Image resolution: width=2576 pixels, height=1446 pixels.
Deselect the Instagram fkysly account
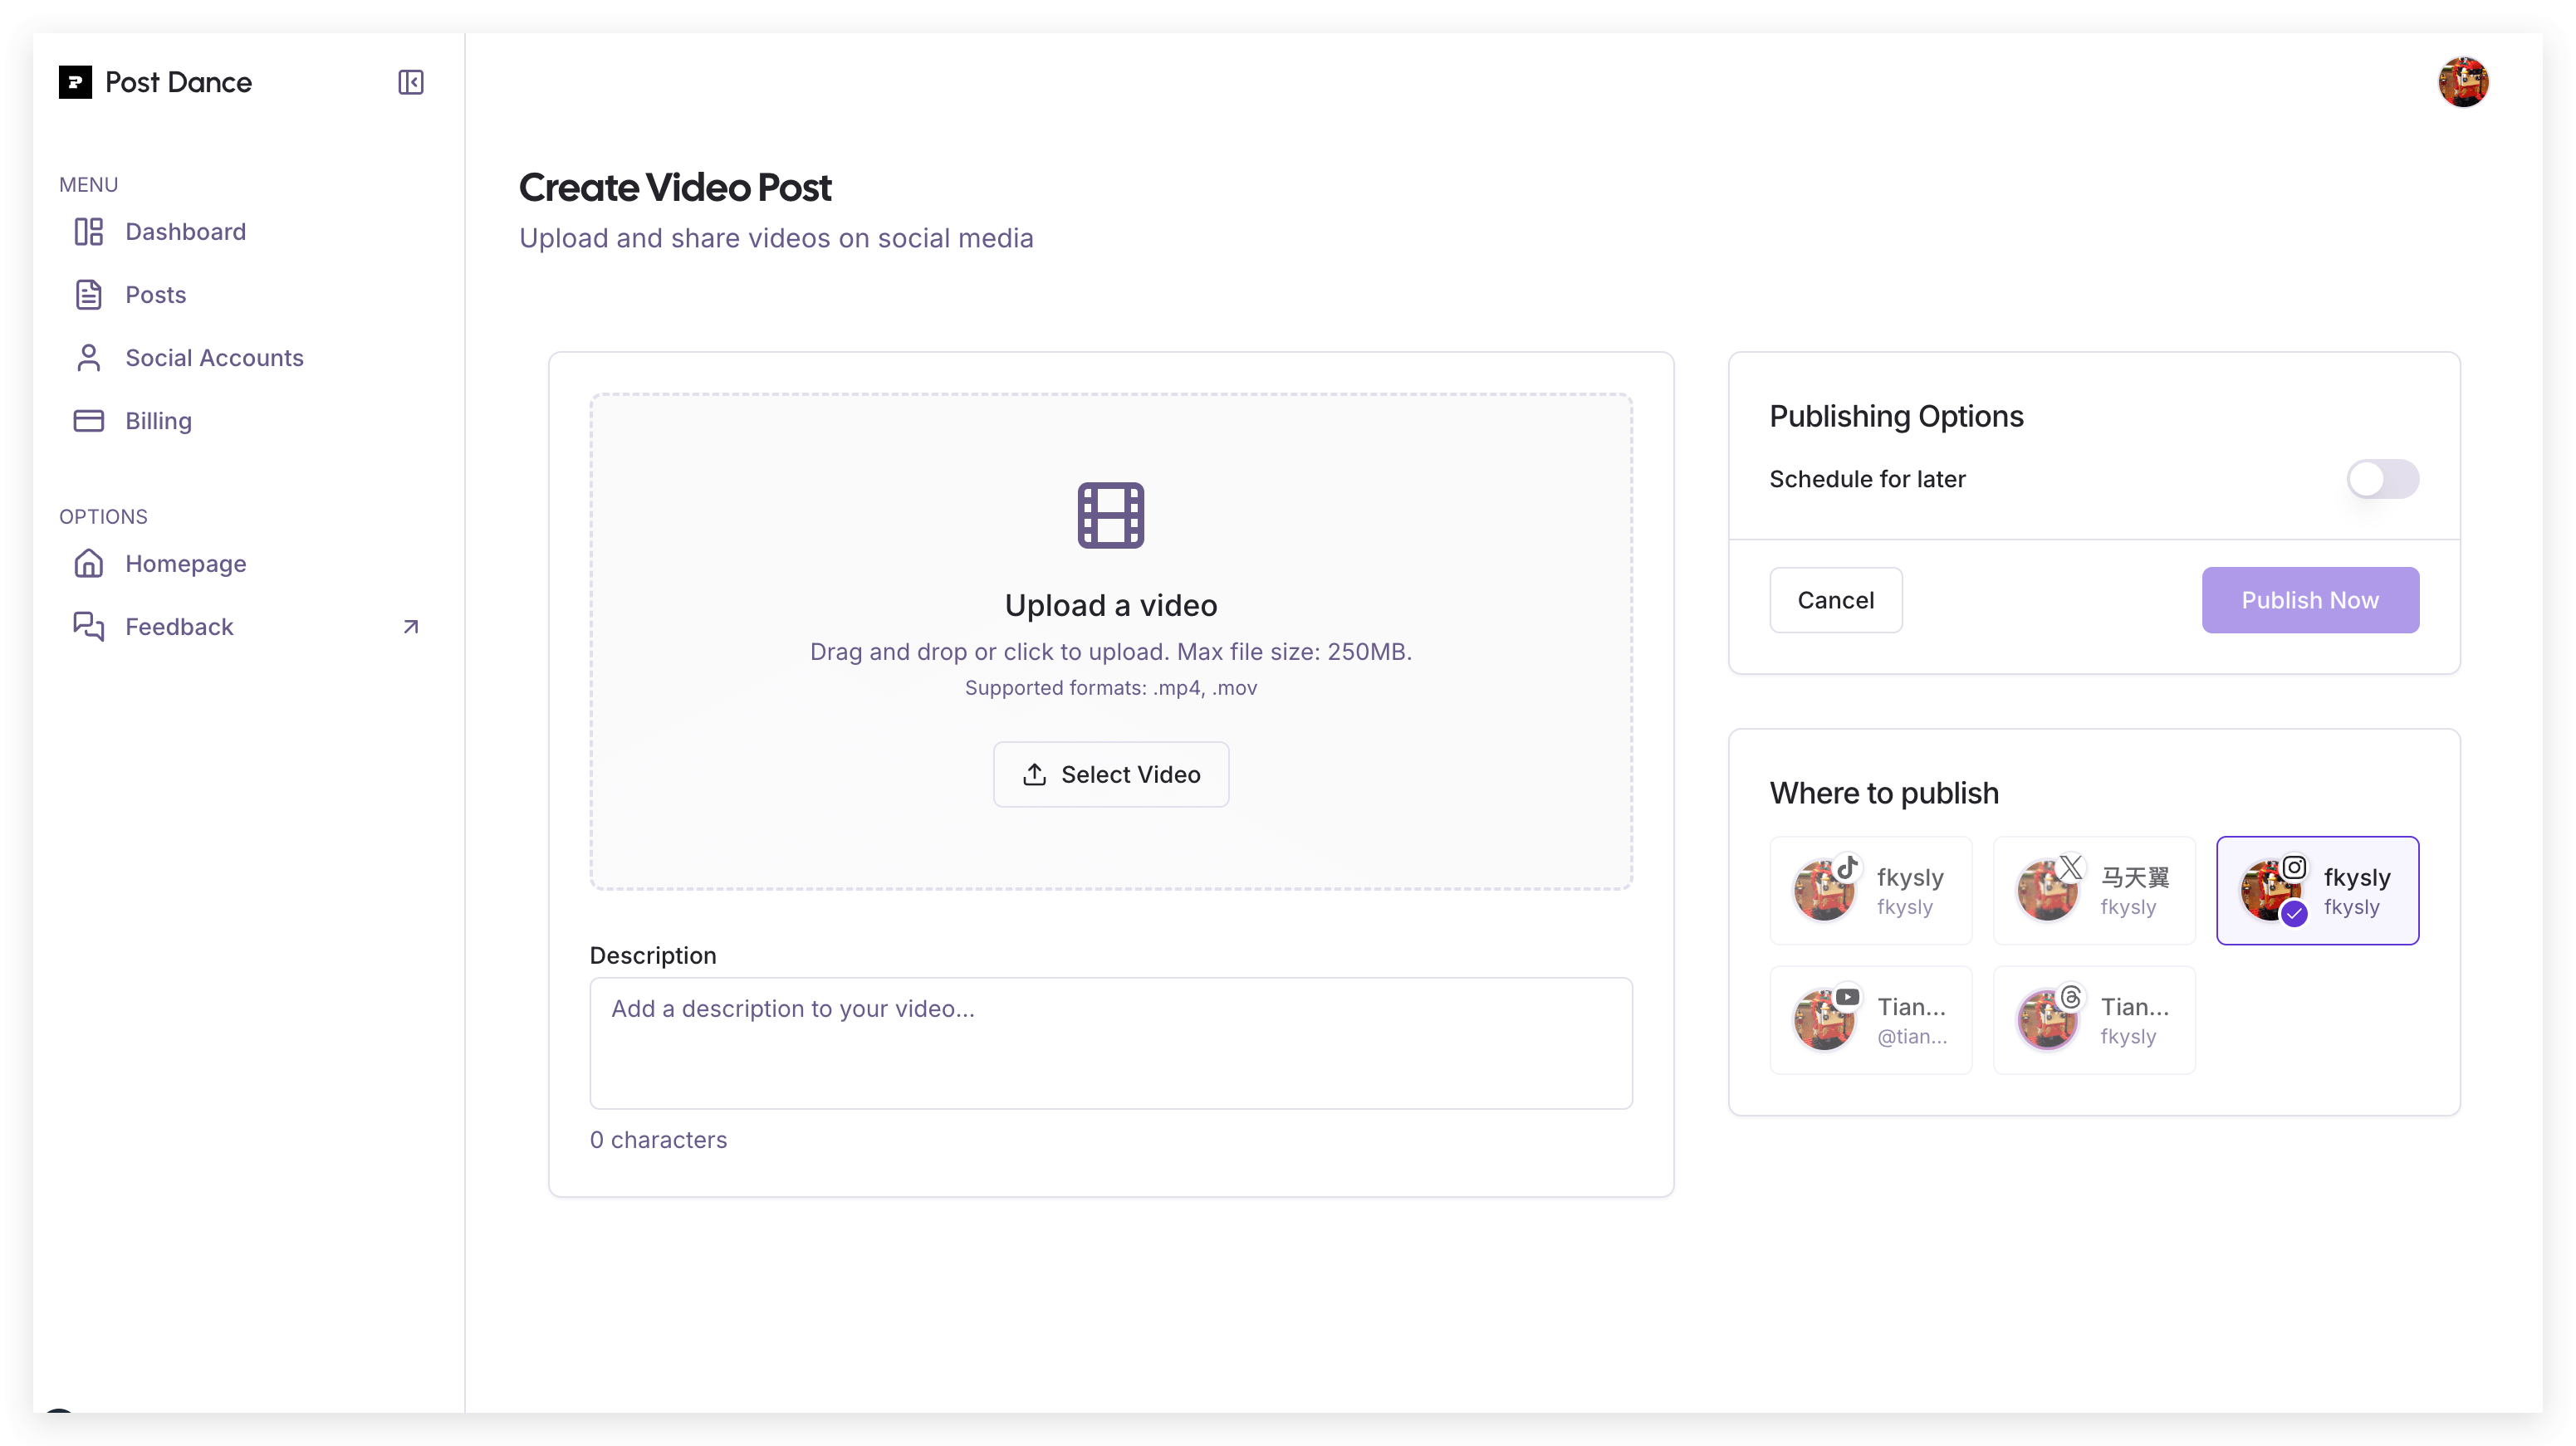click(2316, 891)
